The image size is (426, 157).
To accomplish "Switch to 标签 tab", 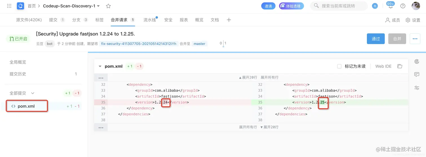I will (x=99, y=20).
